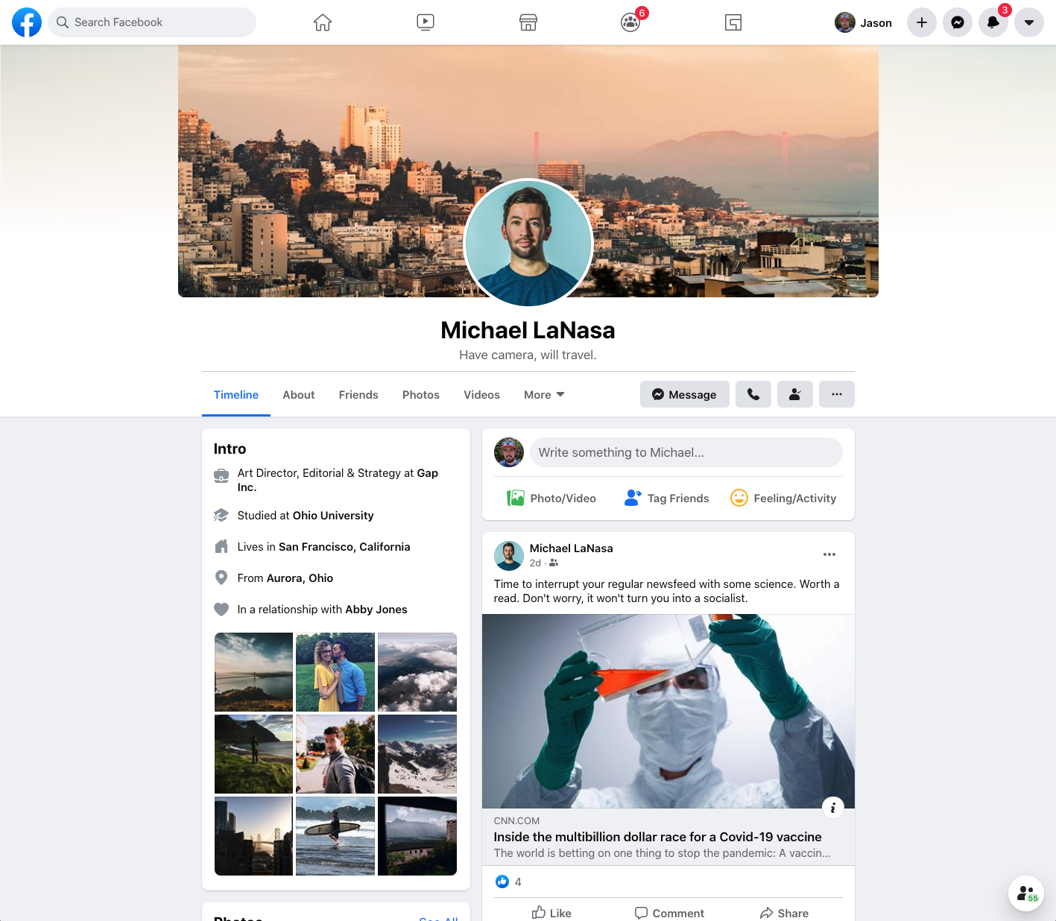Open the 2d post timestamp
The width and height of the screenshot is (1056, 921).
535,563
